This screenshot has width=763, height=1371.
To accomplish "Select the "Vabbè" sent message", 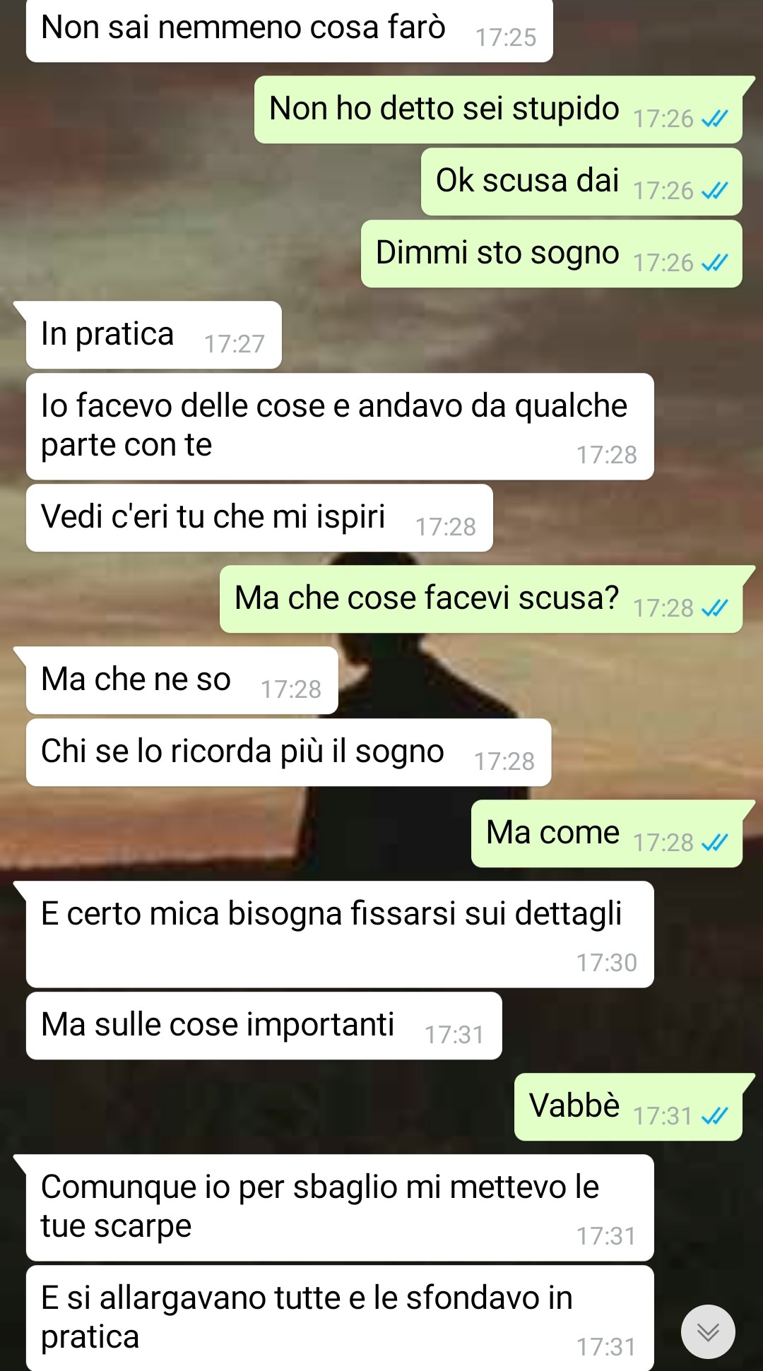I will tap(628, 1107).
